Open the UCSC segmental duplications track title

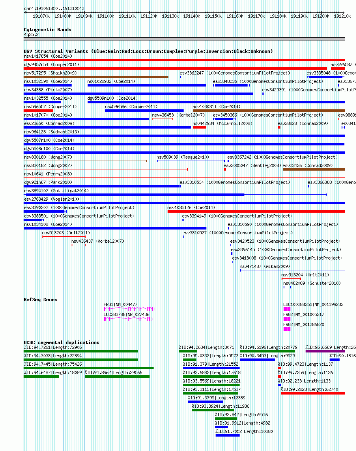[x=62, y=342]
